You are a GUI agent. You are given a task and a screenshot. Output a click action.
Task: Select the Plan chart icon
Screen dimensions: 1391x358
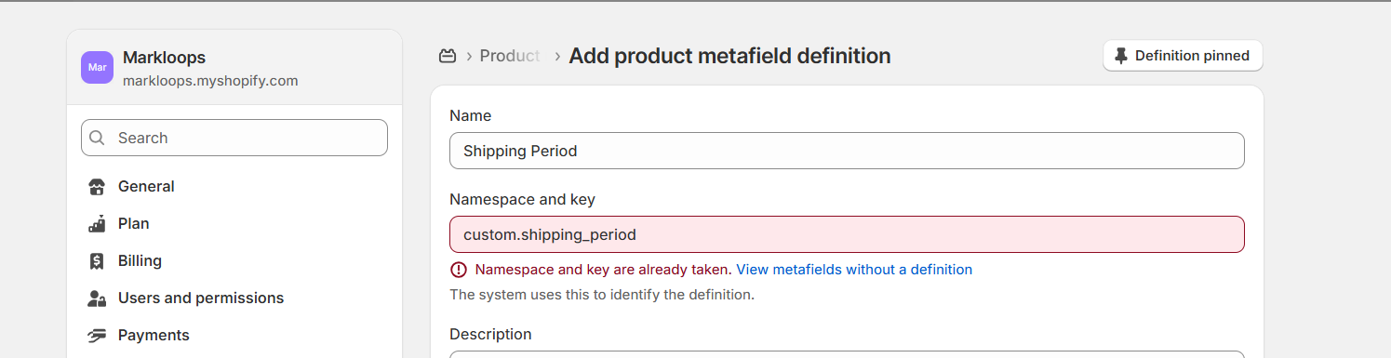coord(97,224)
